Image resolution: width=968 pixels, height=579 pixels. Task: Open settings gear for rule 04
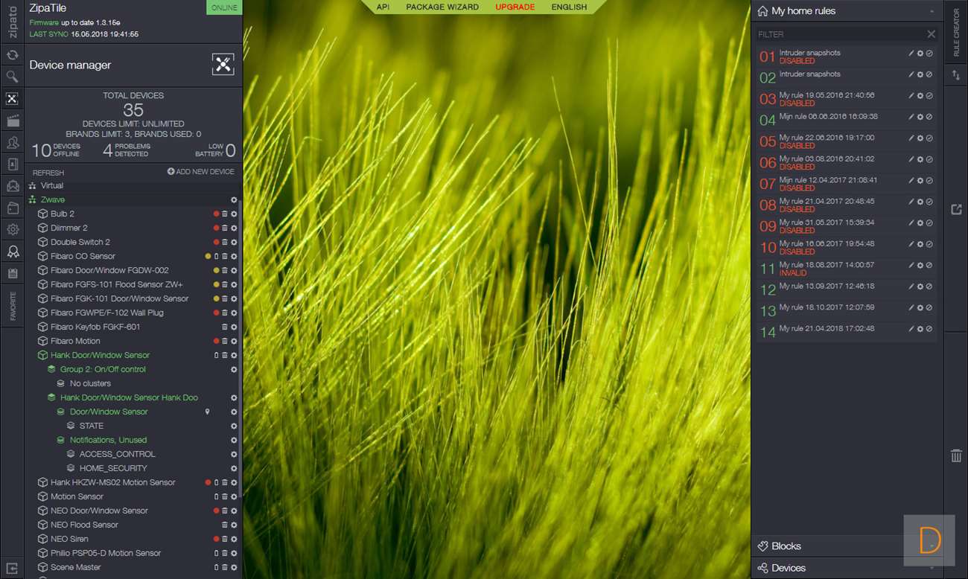[x=920, y=117]
